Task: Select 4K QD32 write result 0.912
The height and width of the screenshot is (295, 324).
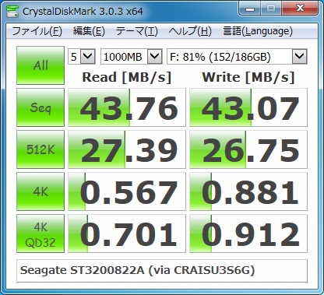Action: point(248,234)
